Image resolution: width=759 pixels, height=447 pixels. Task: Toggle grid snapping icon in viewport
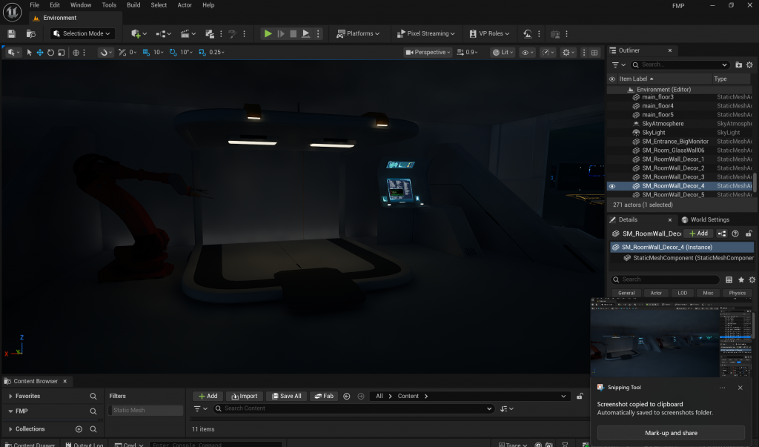click(146, 53)
